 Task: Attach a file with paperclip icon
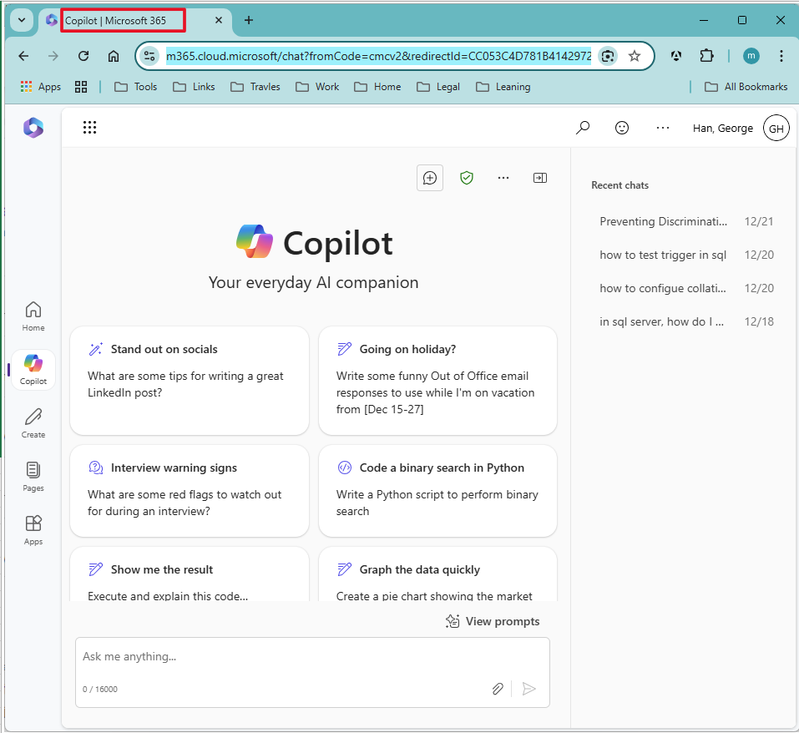point(498,689)
